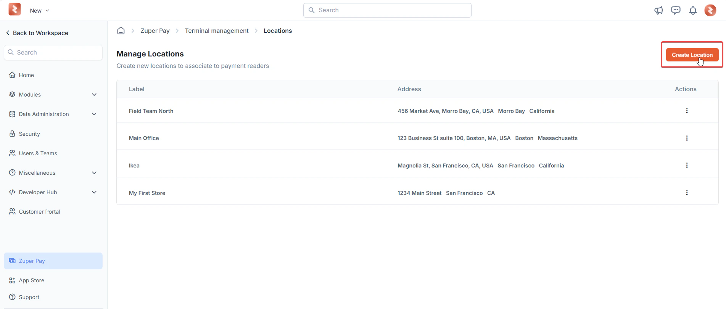The image size is (726, 309).
Task: Click the Address column header
Action: tap(409, 89)
